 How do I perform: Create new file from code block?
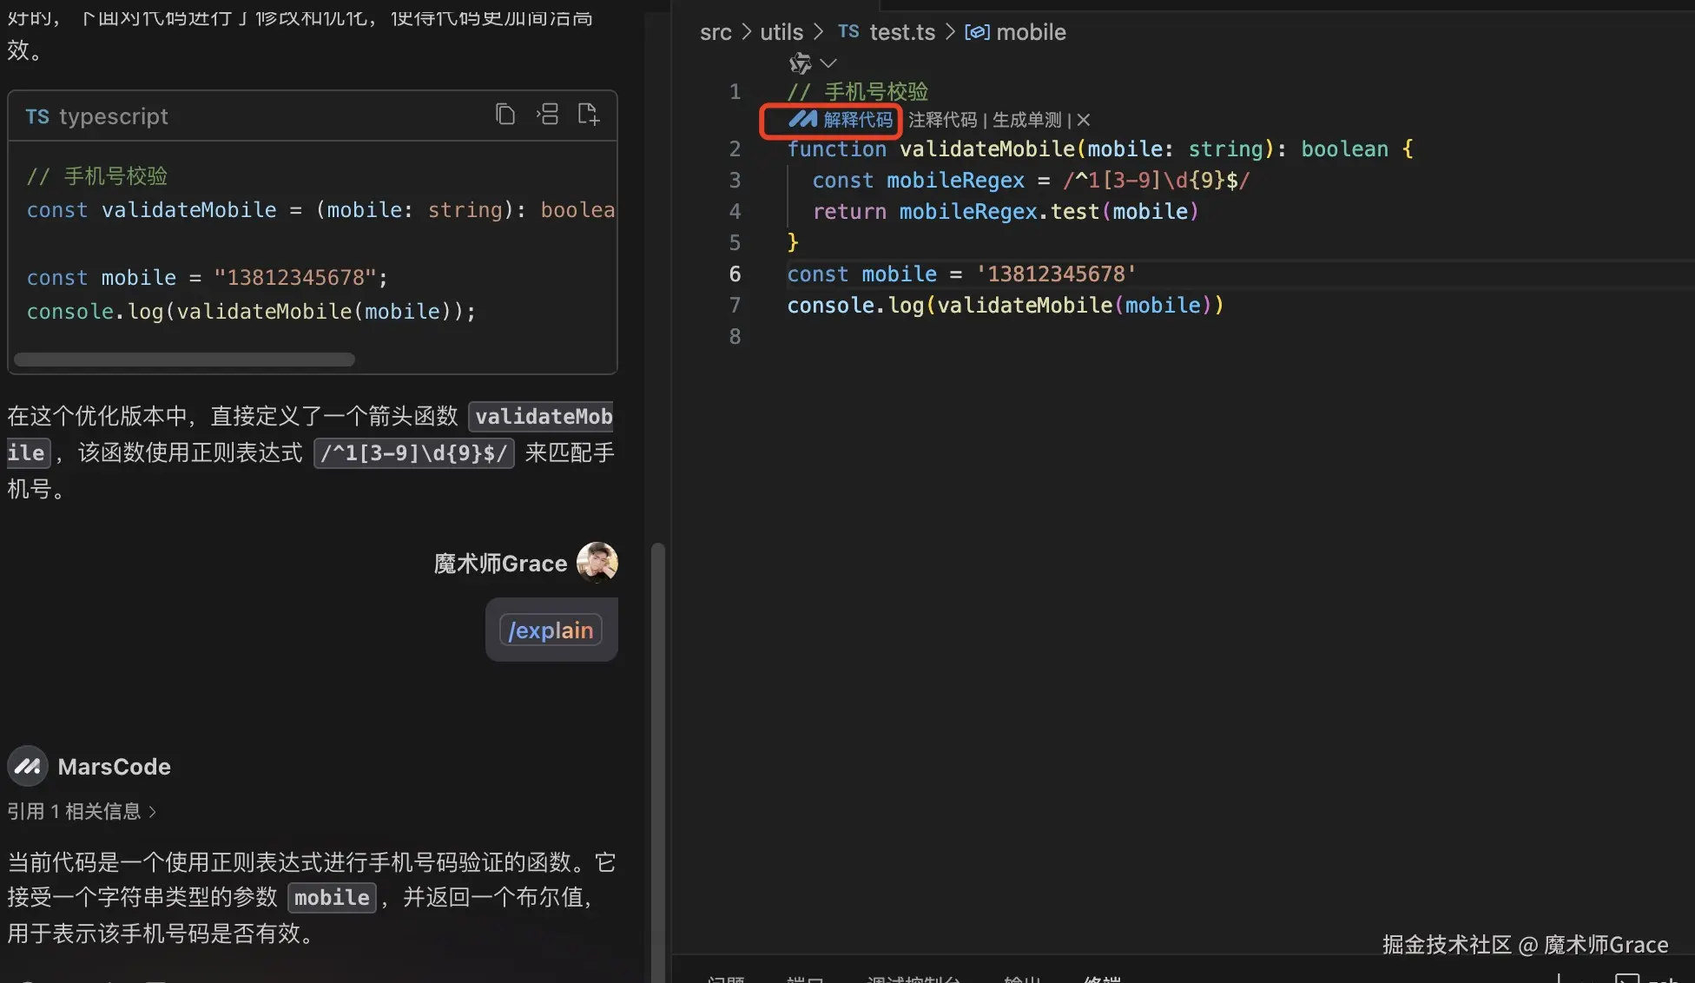point(588,115)
